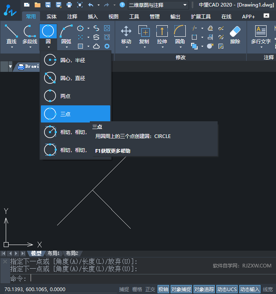Click the New drawing icon
The image size is (276, 294).
pyautogui.click(x=27, y=4)
